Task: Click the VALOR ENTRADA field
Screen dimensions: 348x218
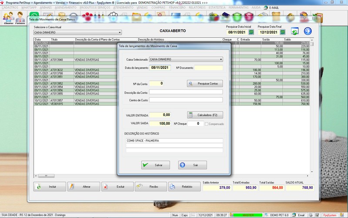Action: tap(160, 115)
